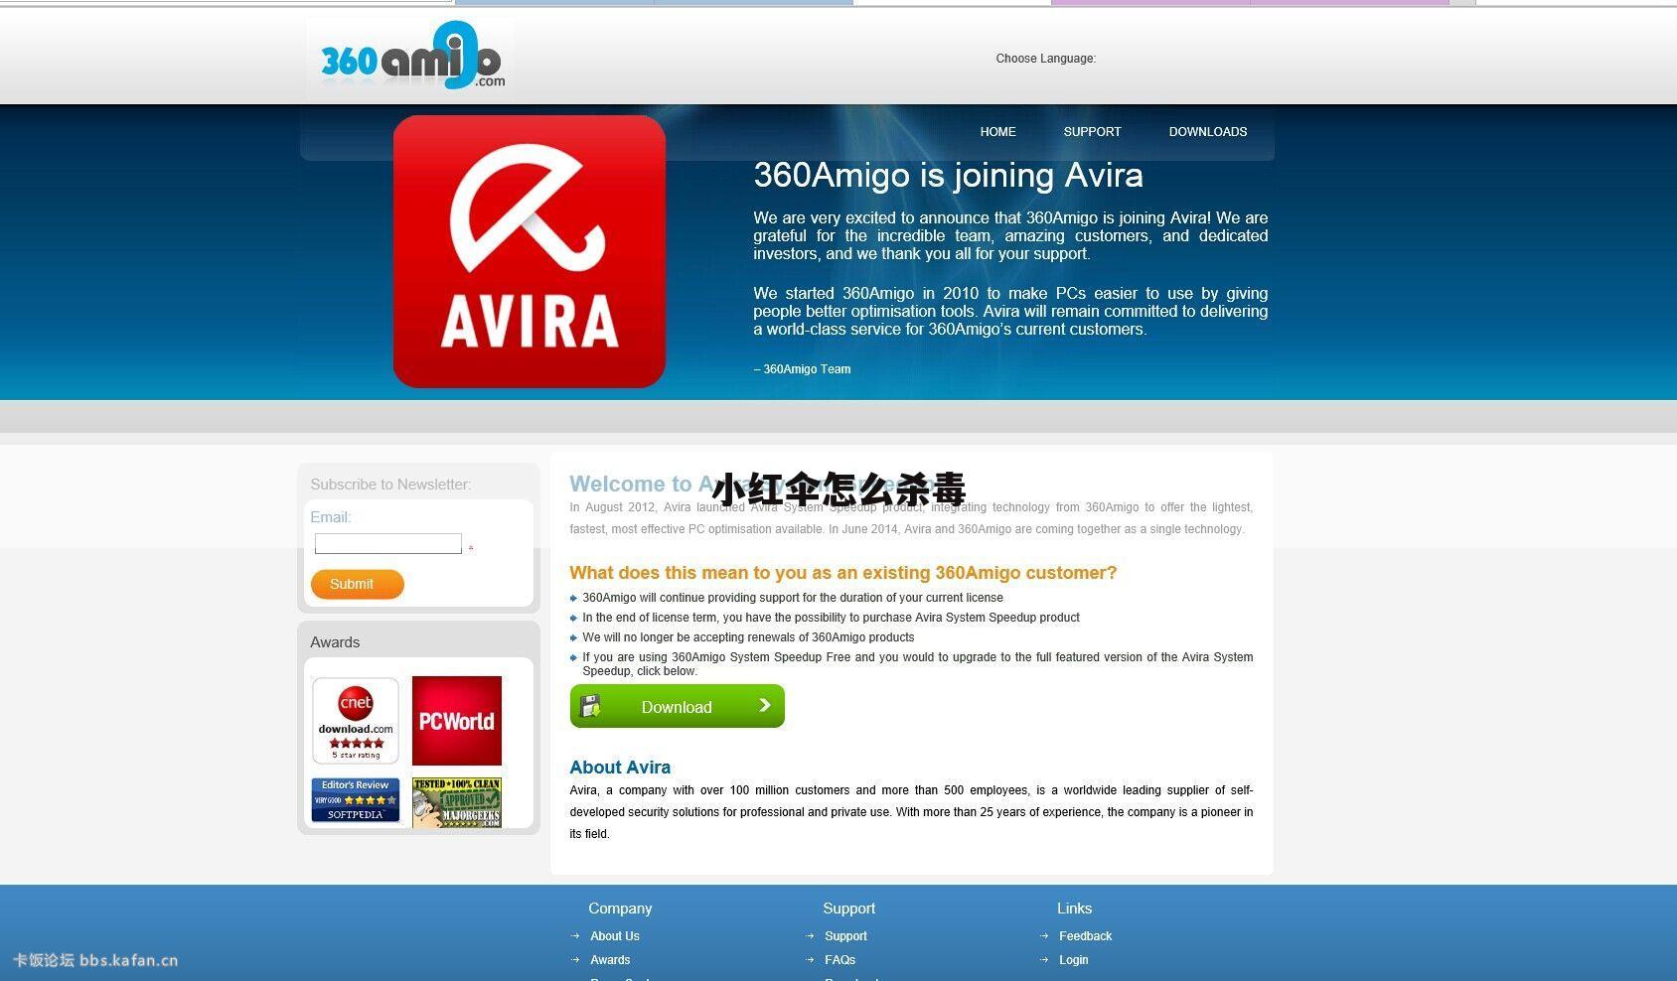This screenshot has width=1677, height=981.
Task: Click the 'About Avira' heading
Action: point(620,768)
